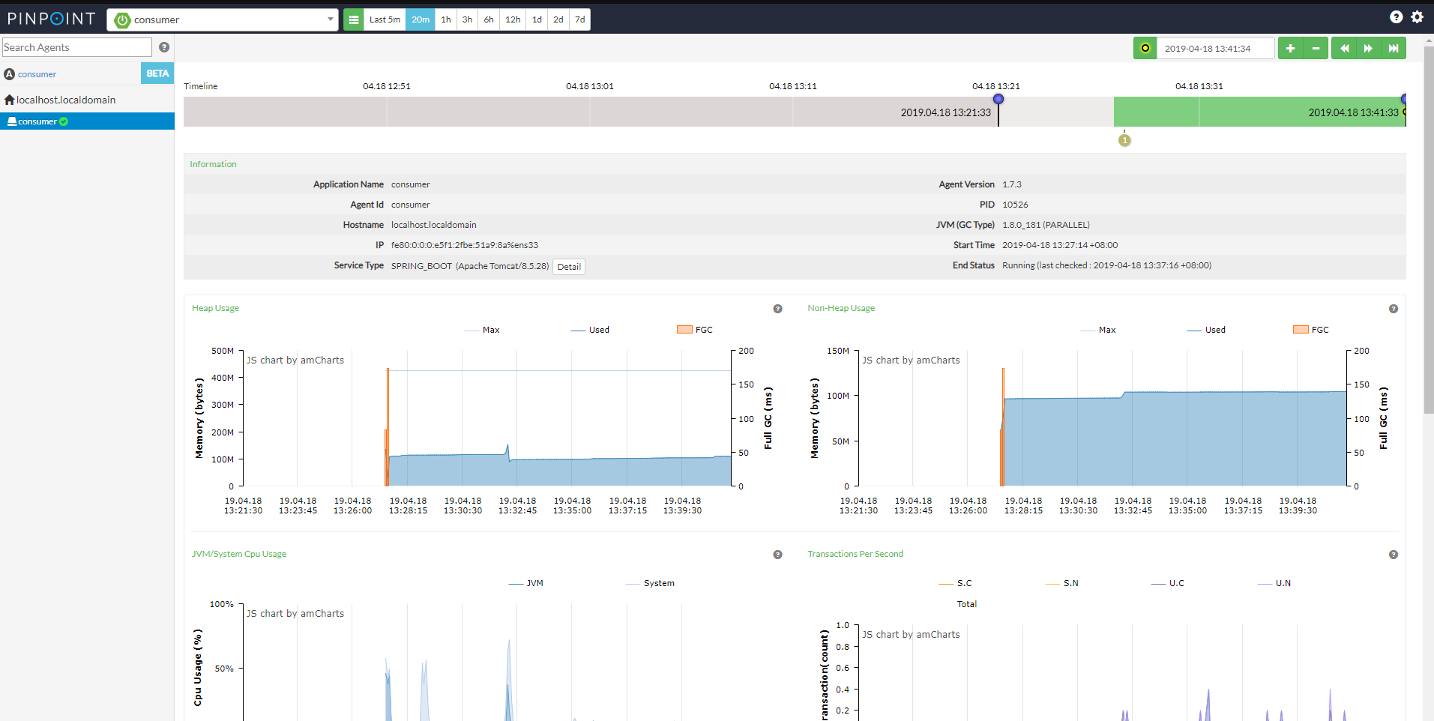1434x721 pixels.
Task: Click the rewind previous period button
Action: click(1344, 48)
